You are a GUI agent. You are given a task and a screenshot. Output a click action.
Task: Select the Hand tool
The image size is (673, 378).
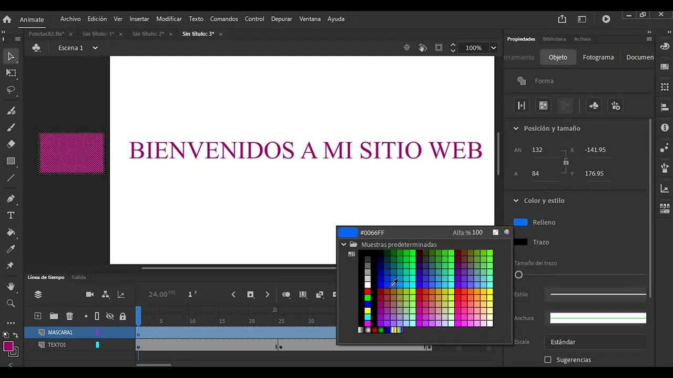click(11, 287)
